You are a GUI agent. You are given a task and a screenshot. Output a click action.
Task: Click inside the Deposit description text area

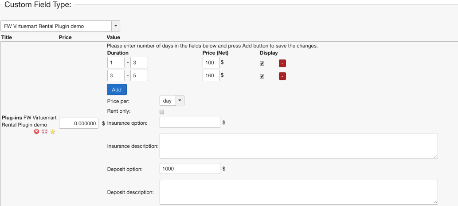298,192
